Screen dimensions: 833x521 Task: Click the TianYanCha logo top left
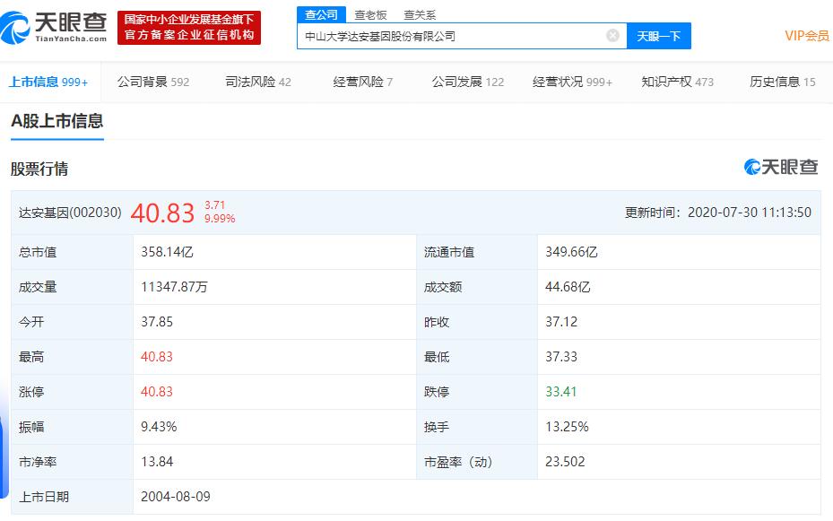[x=56, y=25]
